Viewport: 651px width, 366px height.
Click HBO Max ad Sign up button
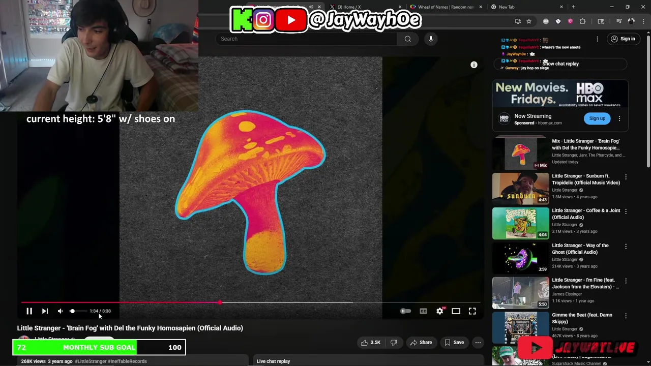click(597, 118)
